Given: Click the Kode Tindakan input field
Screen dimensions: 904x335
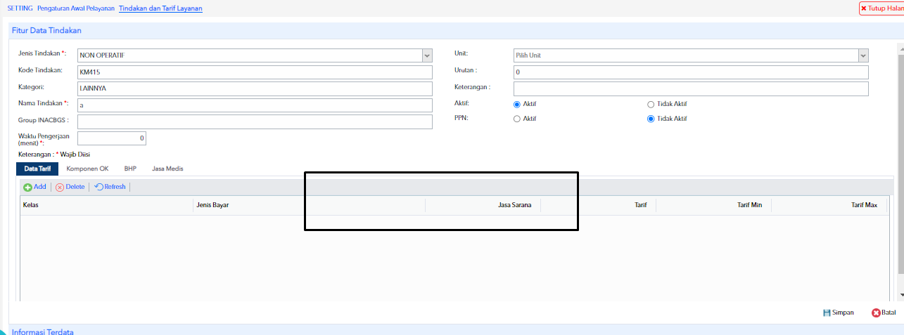Looking at the screenshot, I should click(x=255, y=72).
